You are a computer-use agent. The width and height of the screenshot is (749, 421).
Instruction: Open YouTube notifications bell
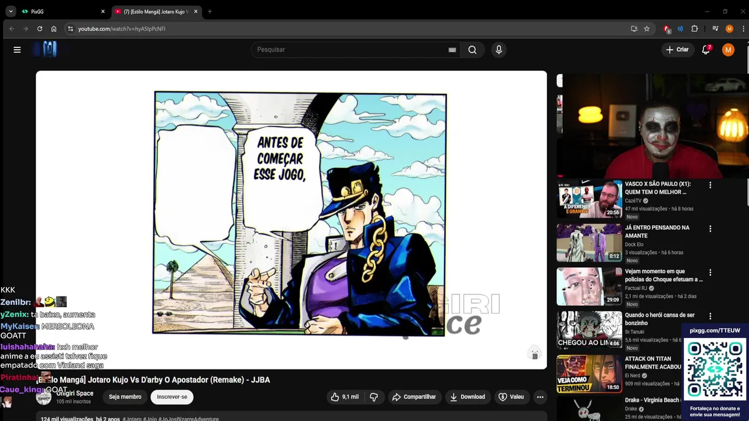(706, 50)
